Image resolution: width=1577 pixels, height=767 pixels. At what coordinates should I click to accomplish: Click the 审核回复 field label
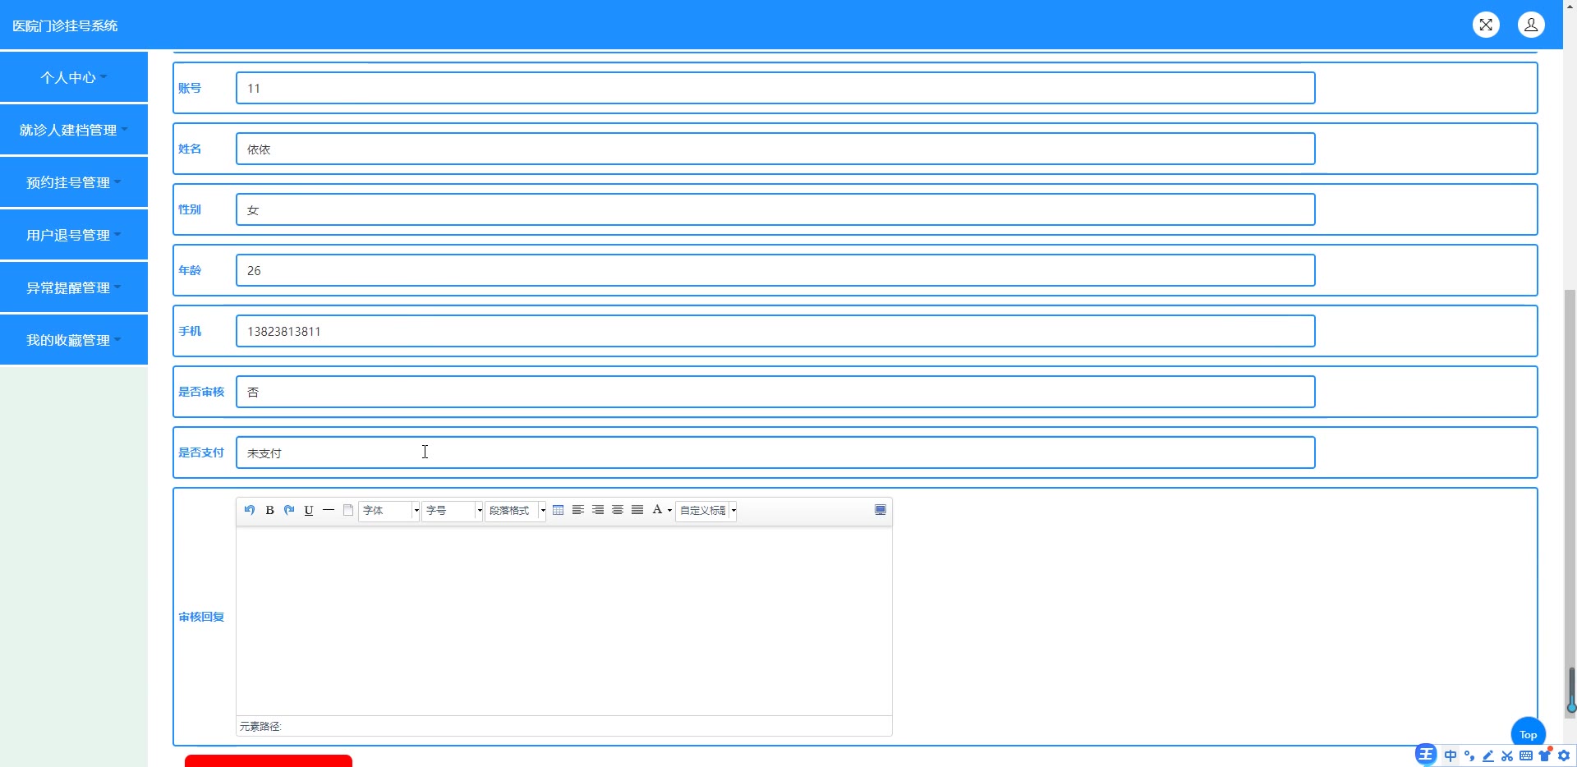(x=201, y=617)
